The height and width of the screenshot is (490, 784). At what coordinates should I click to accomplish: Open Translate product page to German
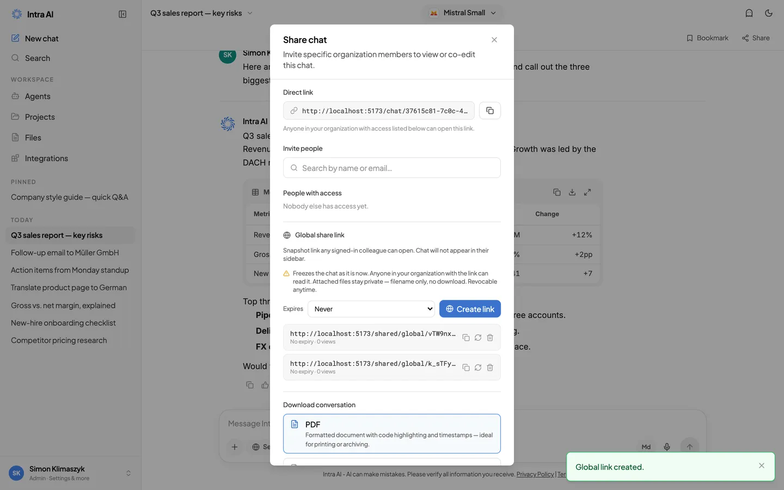click(70, 287)
